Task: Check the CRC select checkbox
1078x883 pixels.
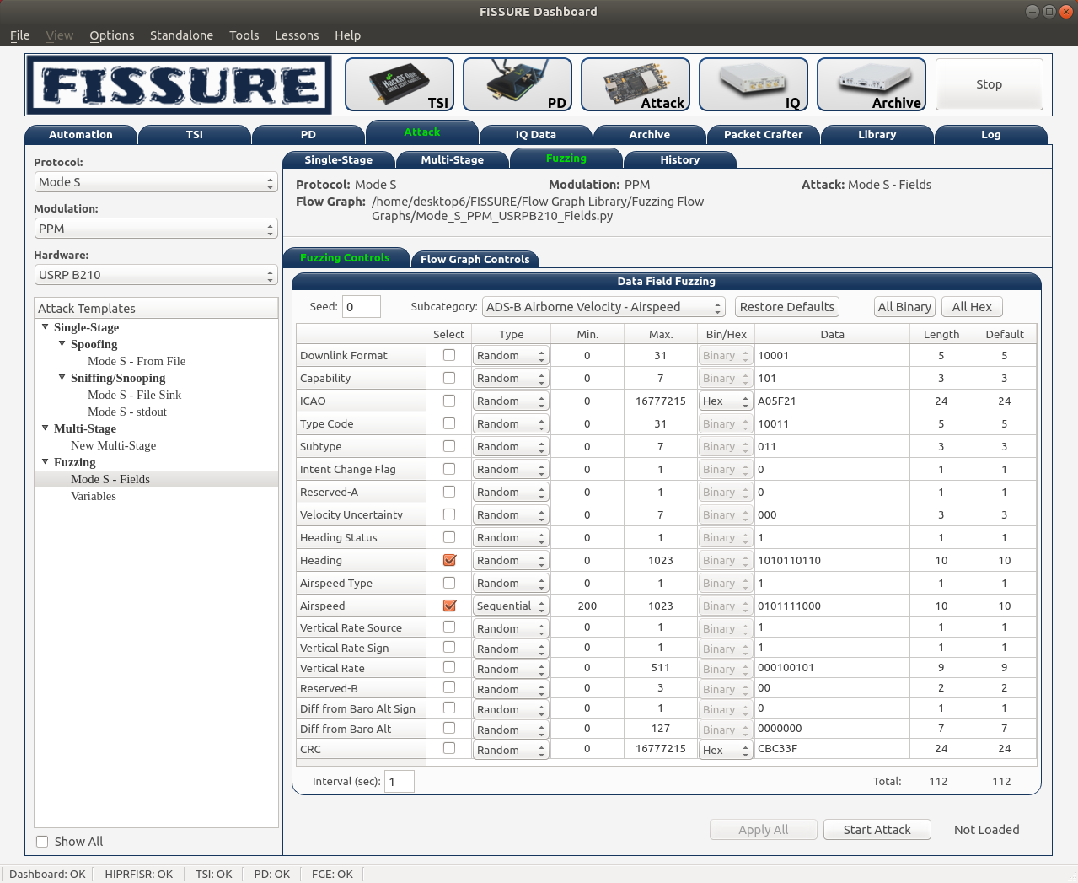Action: (449, 749)
